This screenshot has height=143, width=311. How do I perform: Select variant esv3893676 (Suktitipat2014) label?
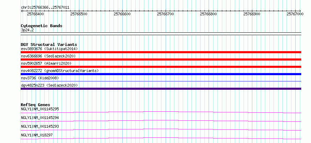pyautogui.click(x=49, y=49)
